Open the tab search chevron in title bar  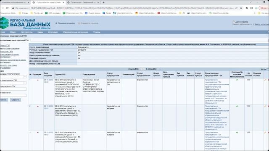click(x=251, y=2)
